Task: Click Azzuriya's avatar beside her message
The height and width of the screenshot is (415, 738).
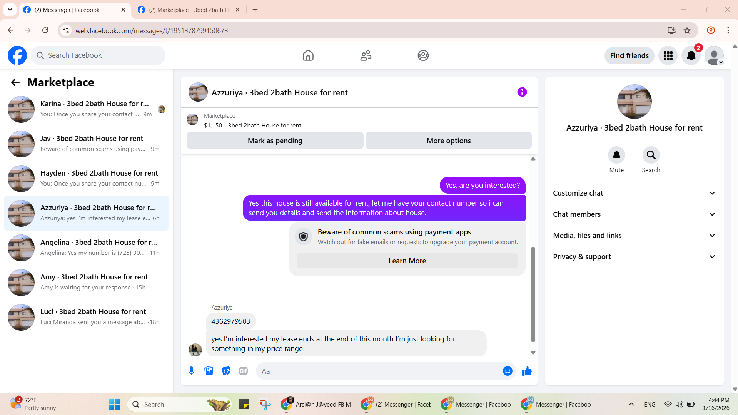Action: click(195, 350)
